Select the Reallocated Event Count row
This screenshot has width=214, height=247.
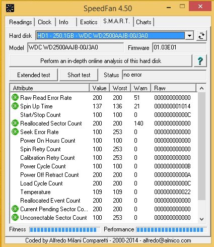(104, 201)
